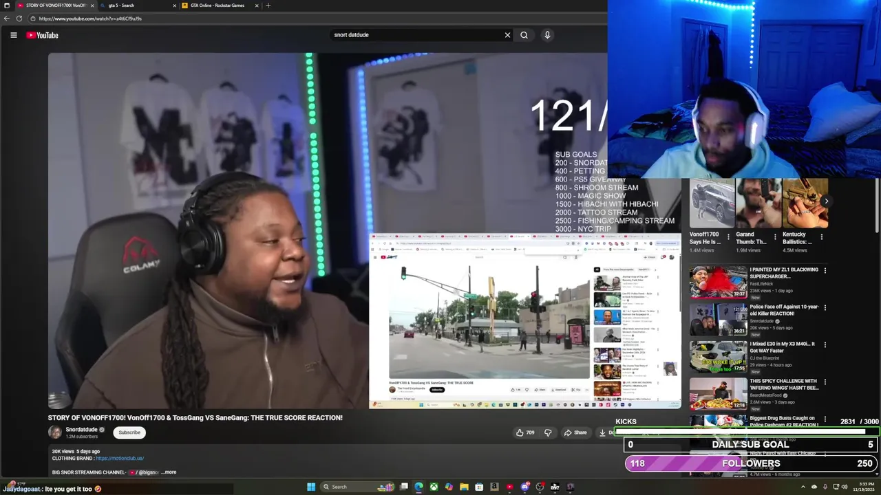Expand the video description with '...more'
The image size is (881, 495).
pos(169,472)
